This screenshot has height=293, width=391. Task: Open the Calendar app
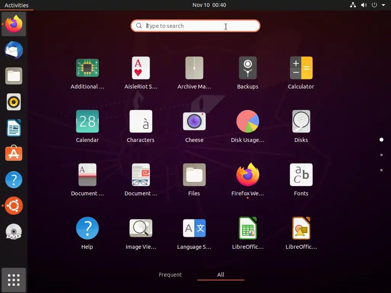click(x=87, y=121)
